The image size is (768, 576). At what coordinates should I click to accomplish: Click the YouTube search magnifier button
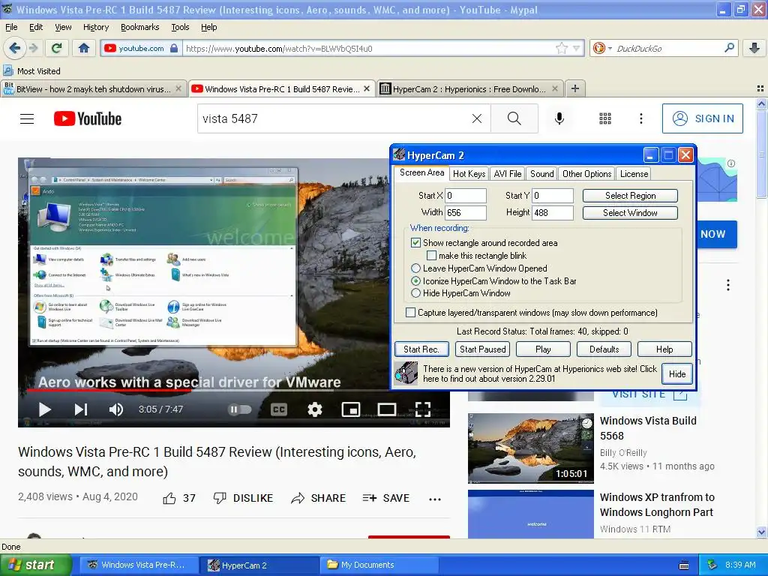514,118
